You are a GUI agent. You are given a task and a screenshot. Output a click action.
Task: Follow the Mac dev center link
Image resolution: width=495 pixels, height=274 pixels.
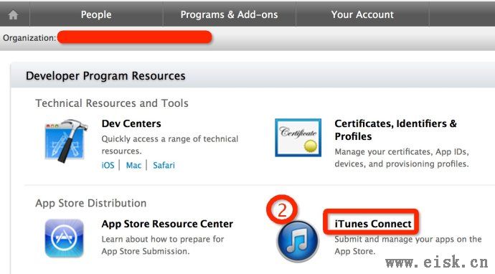click(x=133, y=165)
